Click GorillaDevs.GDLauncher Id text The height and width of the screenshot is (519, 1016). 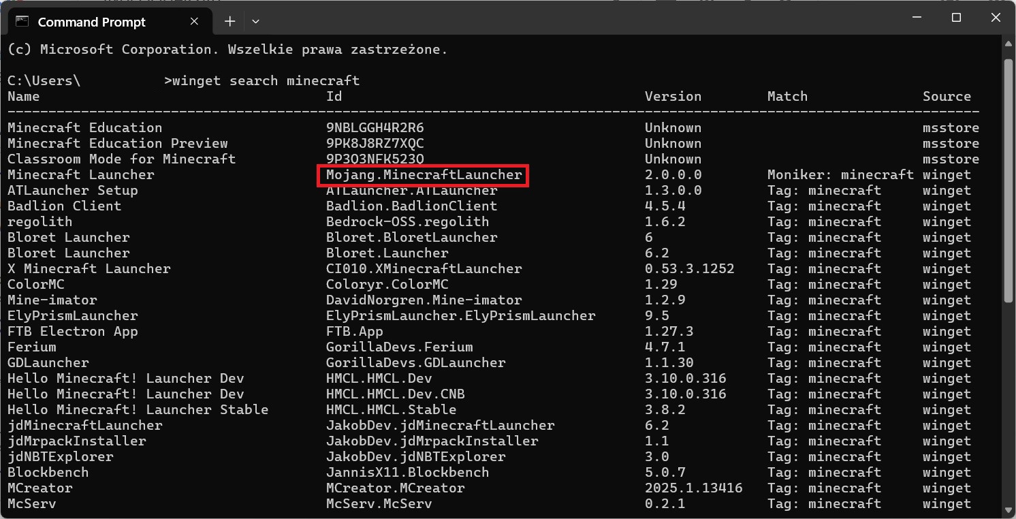tap(415, 363)
